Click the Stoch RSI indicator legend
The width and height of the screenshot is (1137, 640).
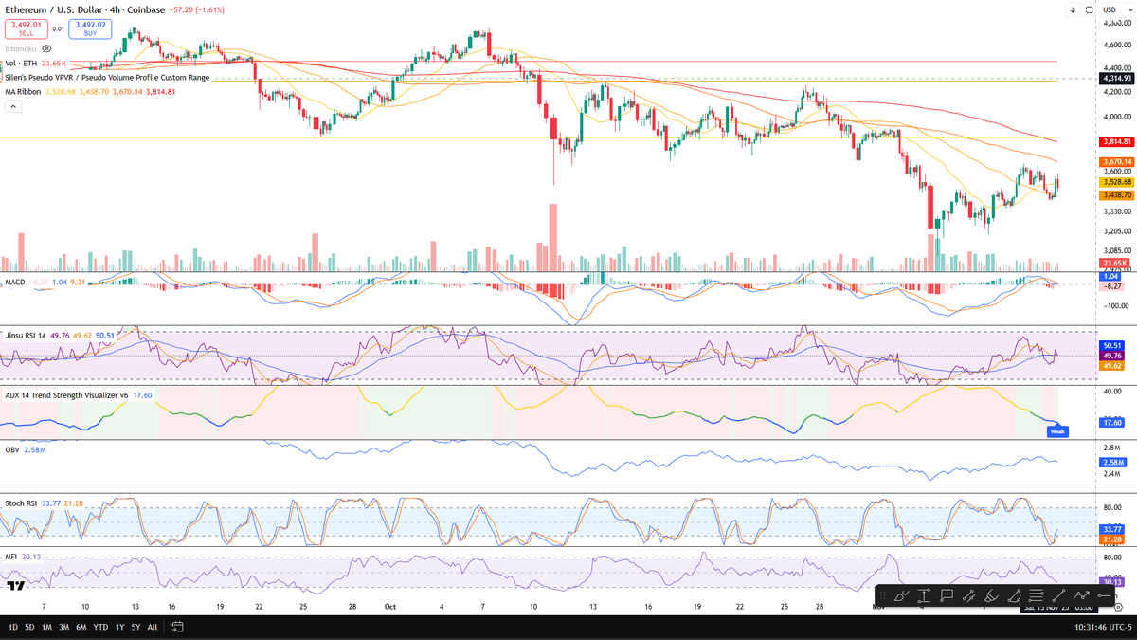pos(21,503)
